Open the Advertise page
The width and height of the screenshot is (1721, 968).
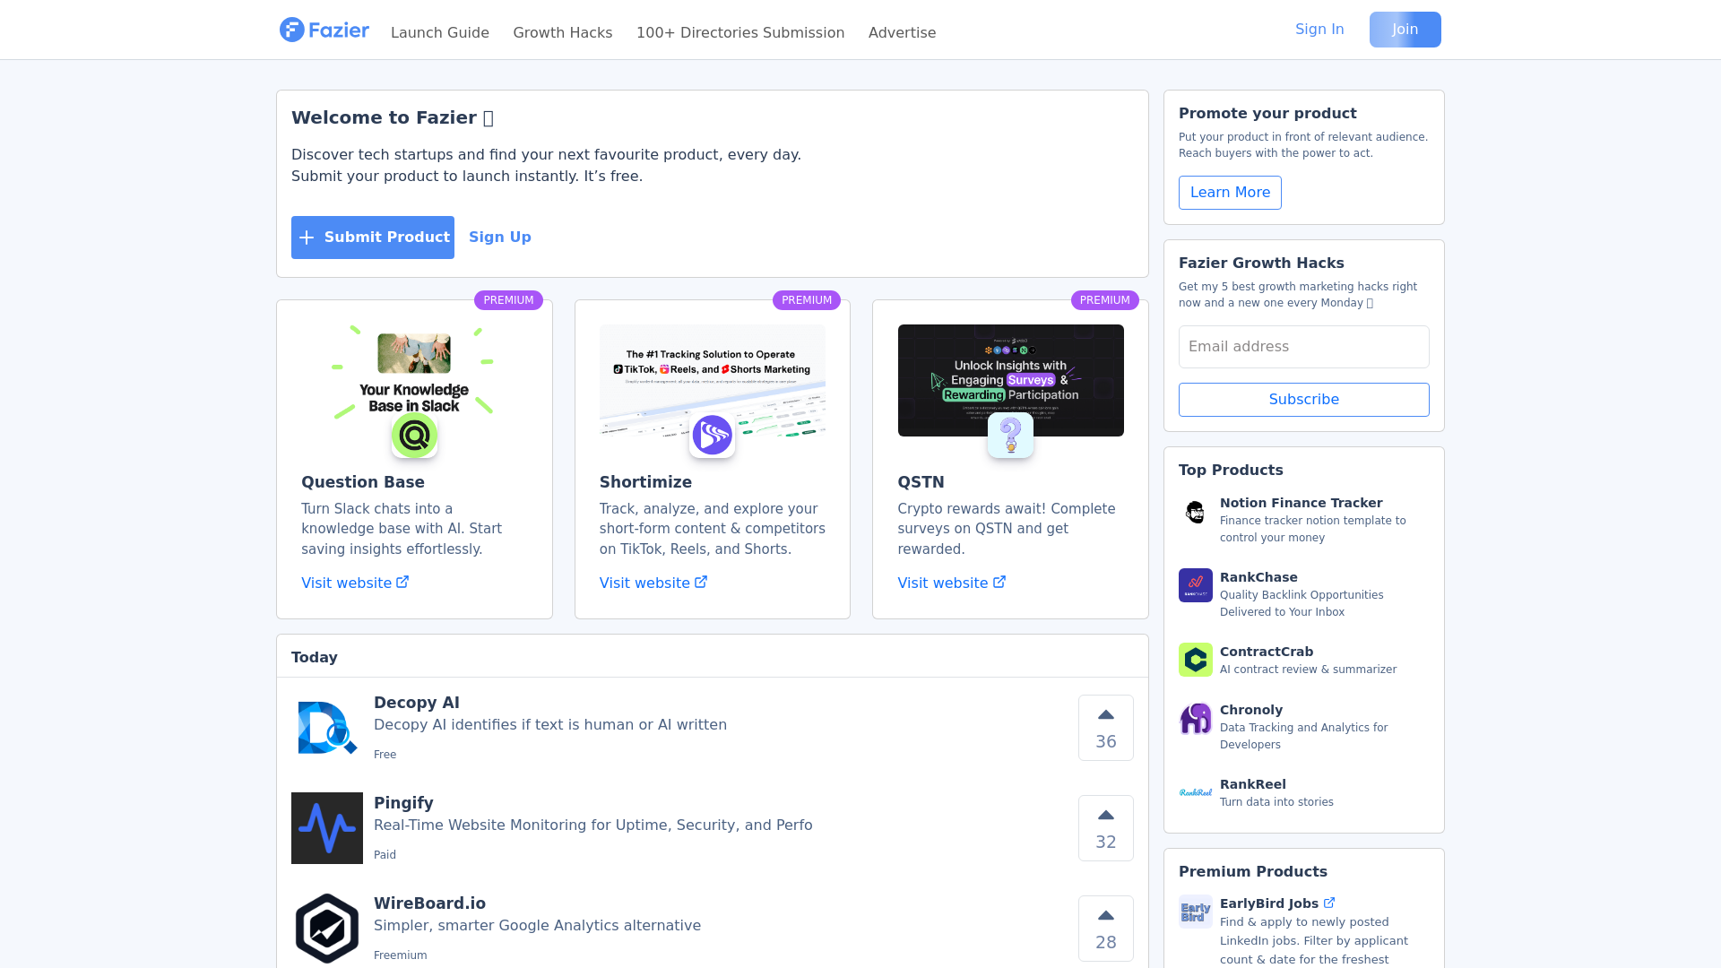coord(902,32)
